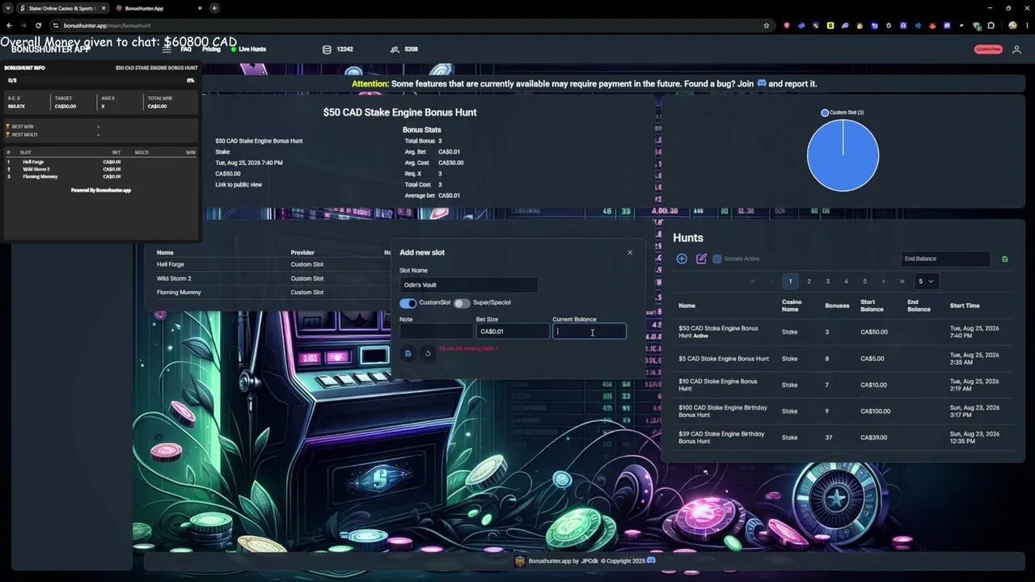This screenshot has width=1035, height=582.
Task: Reload the page in the browser
Action: tap(38, 25)
